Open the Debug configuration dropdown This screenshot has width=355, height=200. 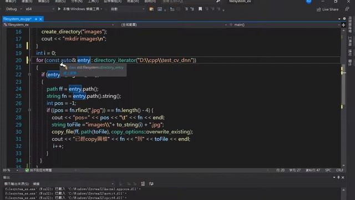click(13, 9)
